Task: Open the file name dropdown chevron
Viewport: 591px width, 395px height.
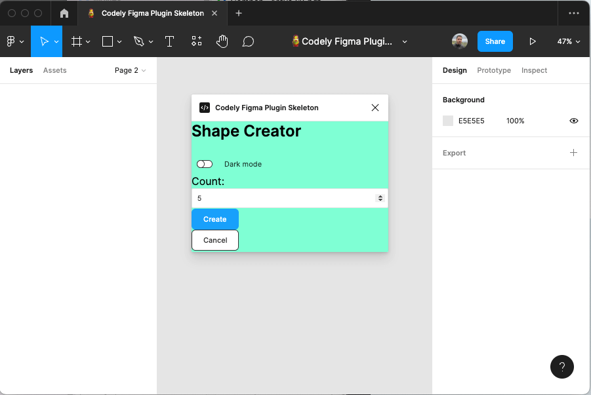Action: pos(405,42)
